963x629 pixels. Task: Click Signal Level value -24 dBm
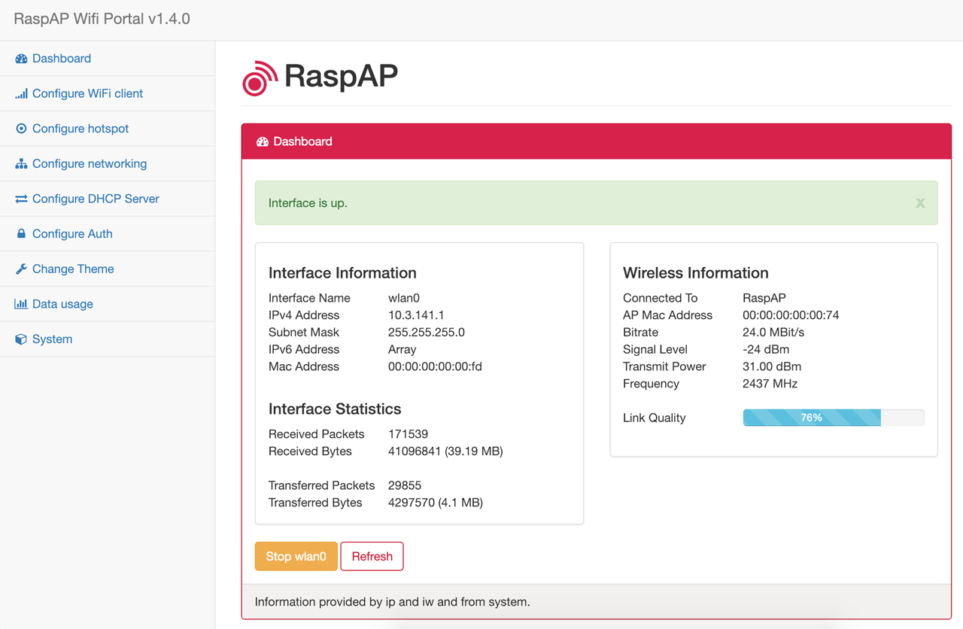[766, 350]
